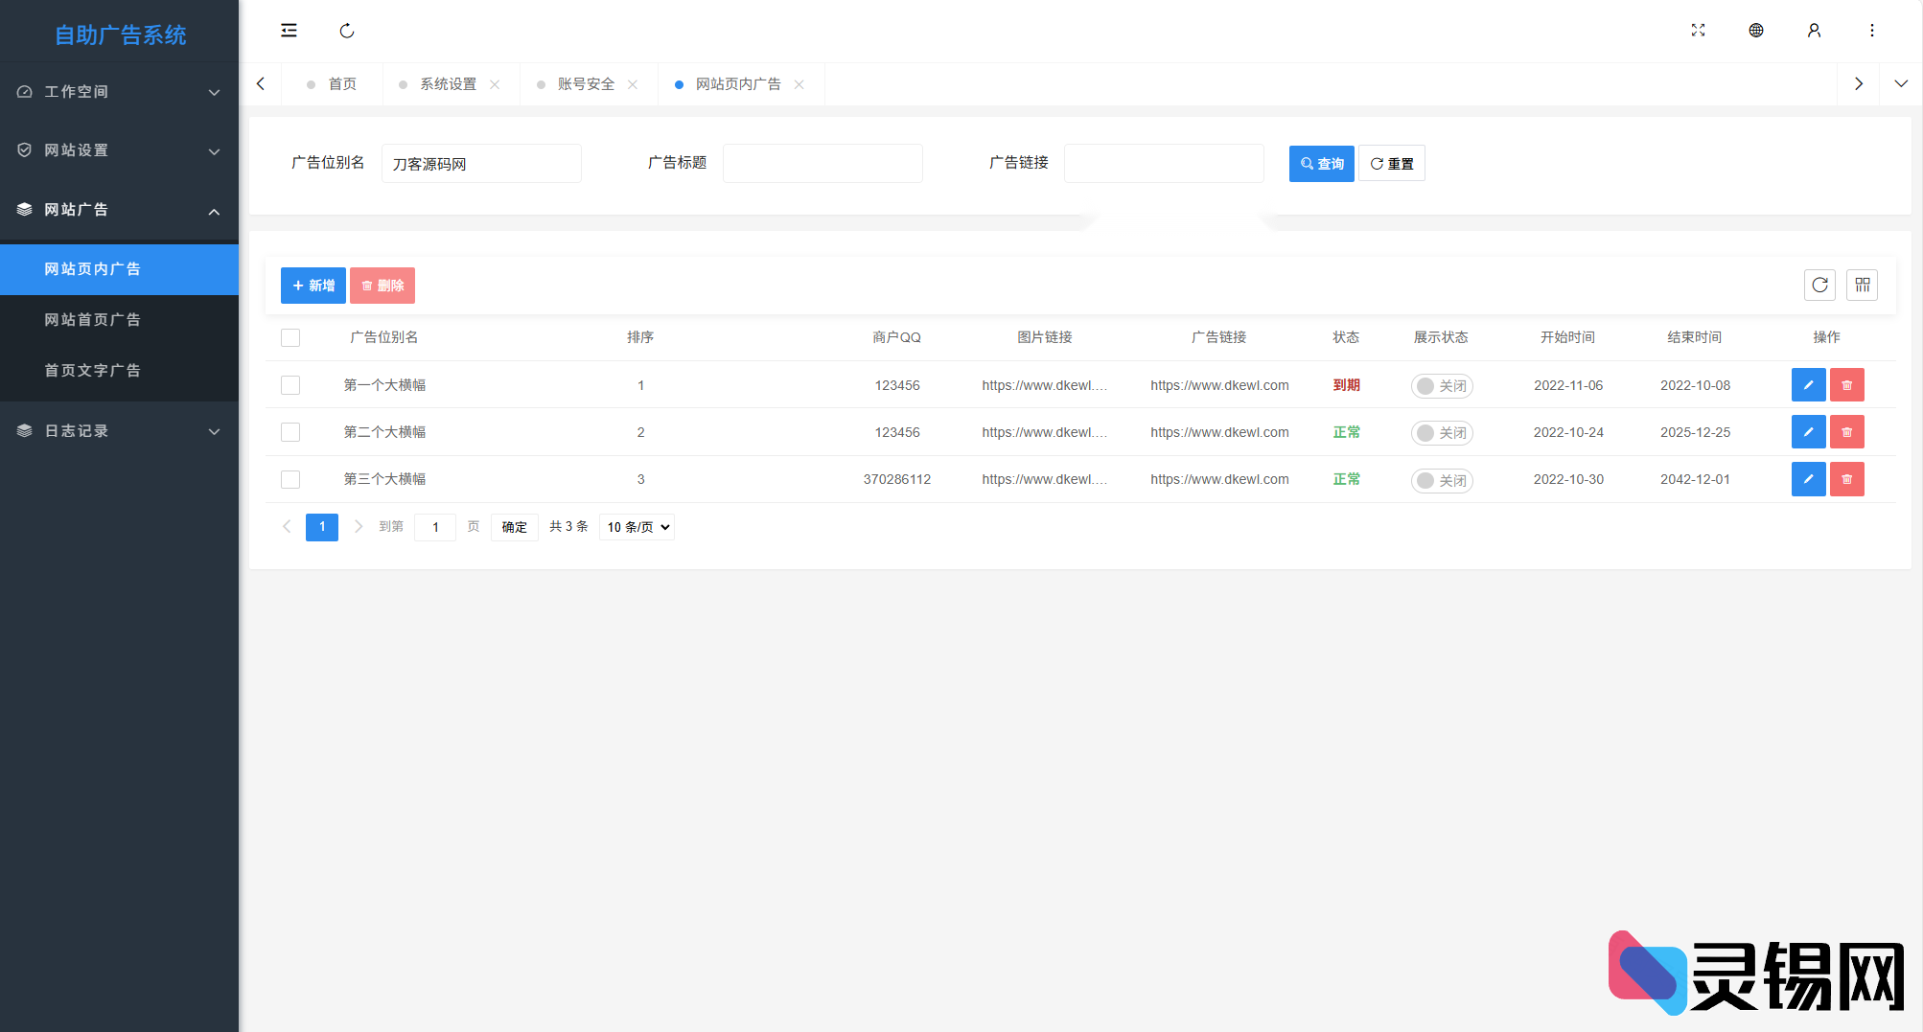Click the 新增 add button
The height and width of the screenshot is (1032, 1923).
tap(313, 286)
